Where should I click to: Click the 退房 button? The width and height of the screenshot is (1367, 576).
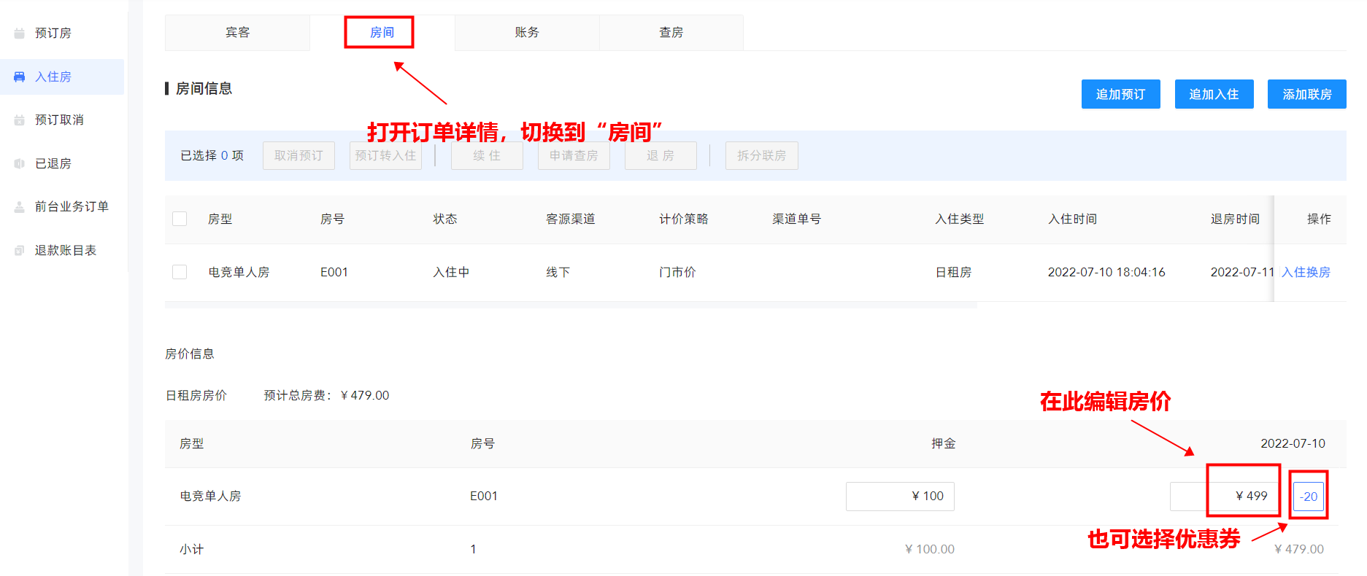pyautogui.click(x=661, y=155)
